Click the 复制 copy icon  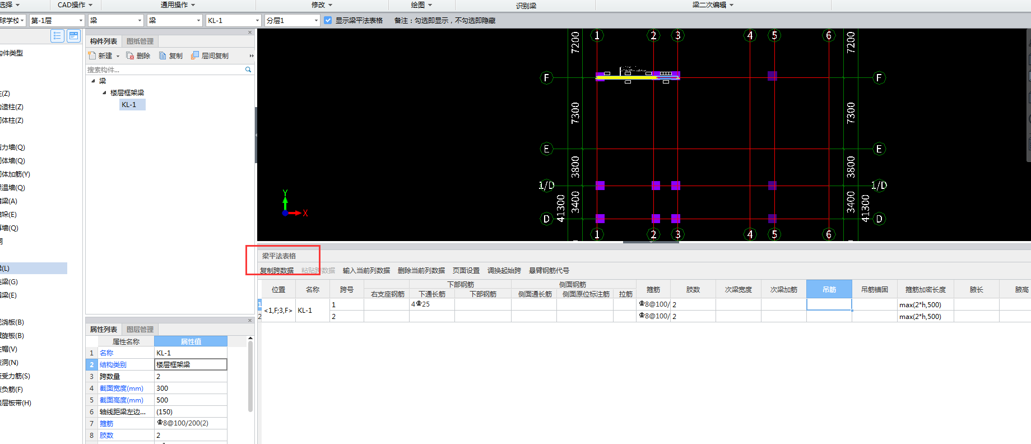(x=171, y=56)
